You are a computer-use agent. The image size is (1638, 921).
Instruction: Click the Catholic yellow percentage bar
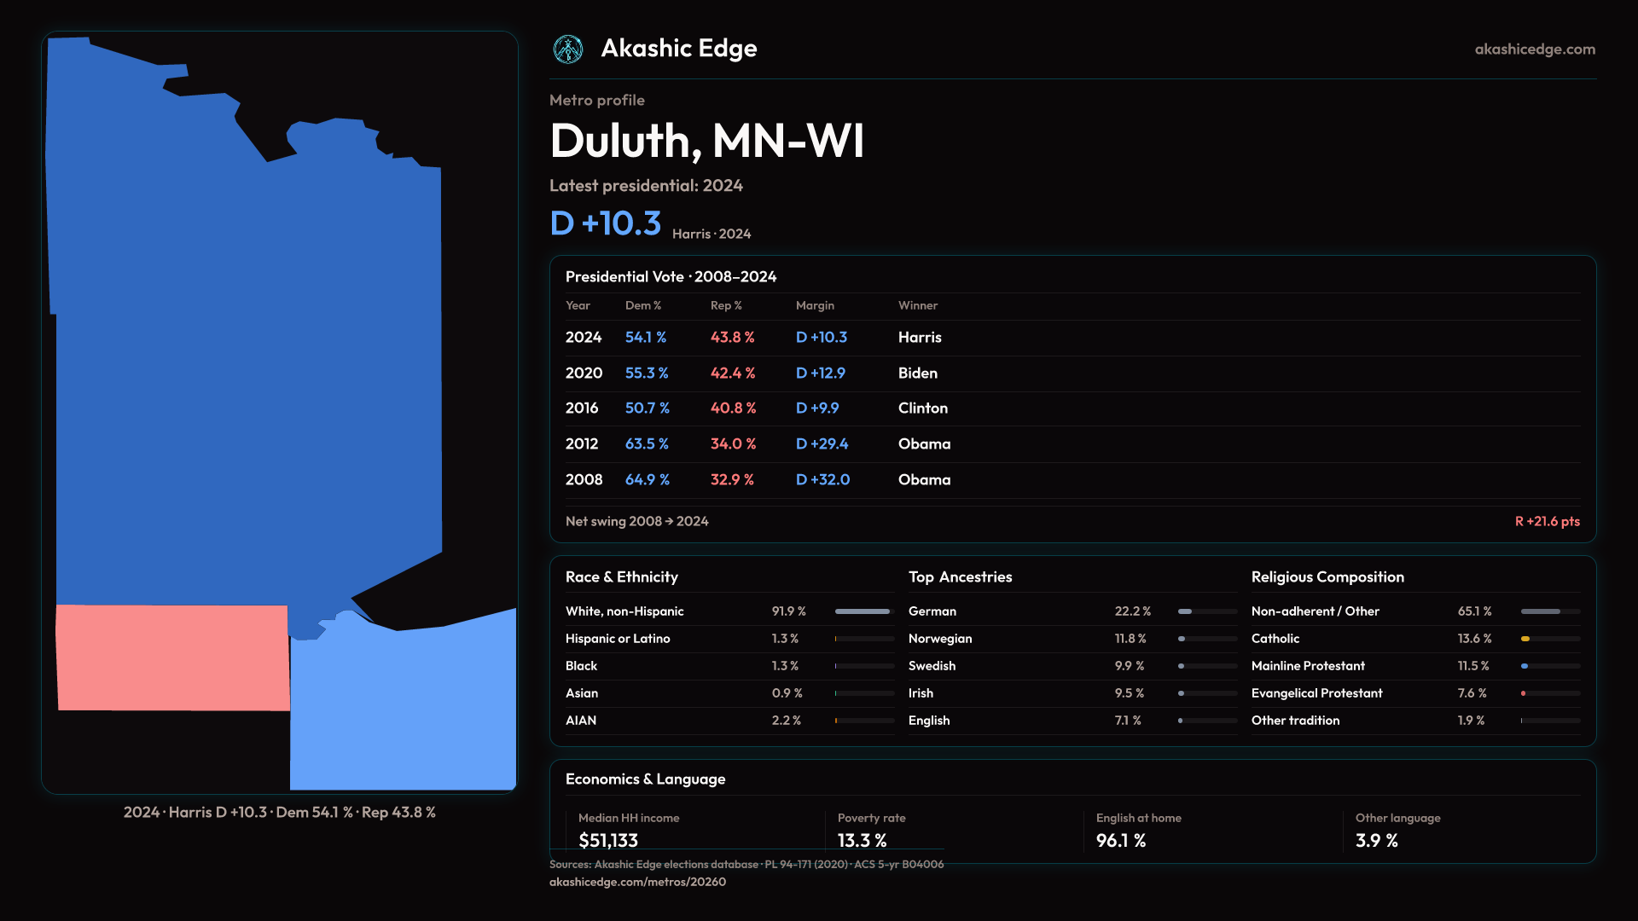[x=1526, y=639]
